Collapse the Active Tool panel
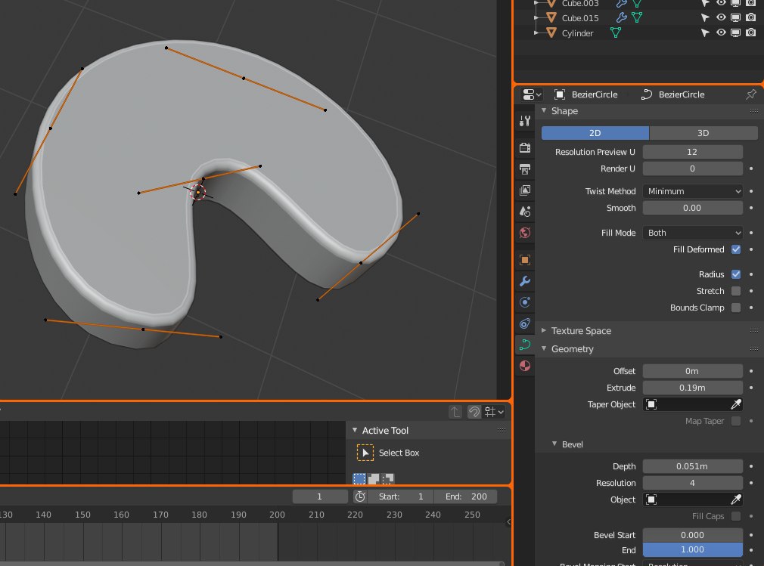The width and height of the screenshot is (764, 566). point(355,430)
